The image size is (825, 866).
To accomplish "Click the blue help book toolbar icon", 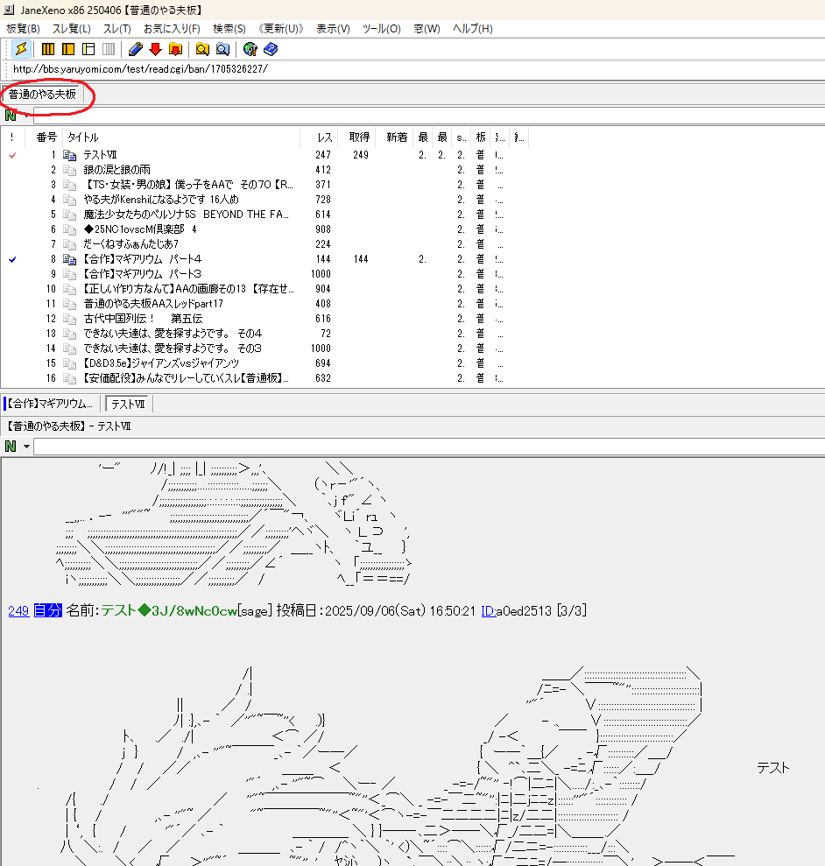I will [x=270, y=49].
